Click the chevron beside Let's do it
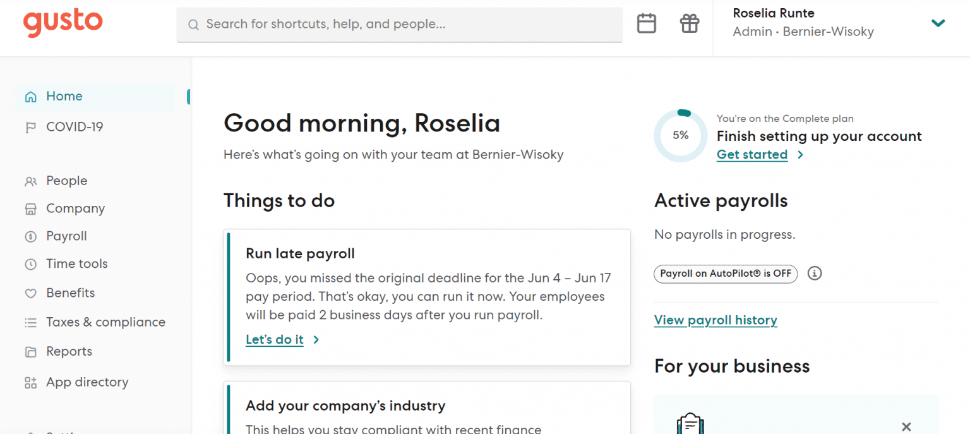 click(316, 340)
